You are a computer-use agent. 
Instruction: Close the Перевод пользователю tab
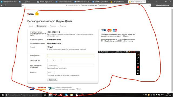tap(145, 2)
